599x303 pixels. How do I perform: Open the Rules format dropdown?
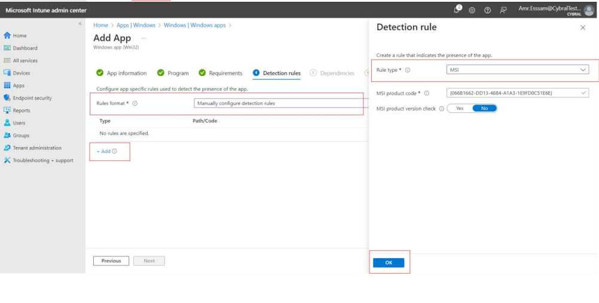click(281, 103)
